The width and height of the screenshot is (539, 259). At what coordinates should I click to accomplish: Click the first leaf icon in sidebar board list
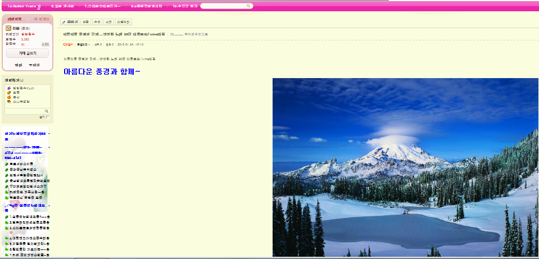click(x=7, y=164)
